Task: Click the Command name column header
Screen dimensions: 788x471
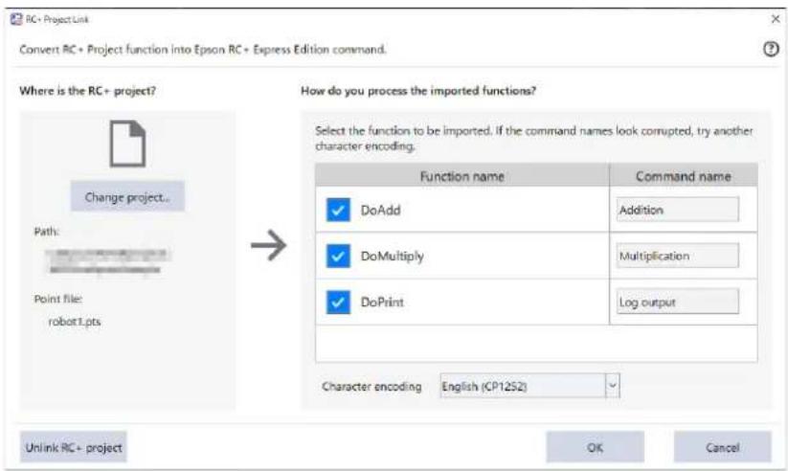Action: coord(684,176)
